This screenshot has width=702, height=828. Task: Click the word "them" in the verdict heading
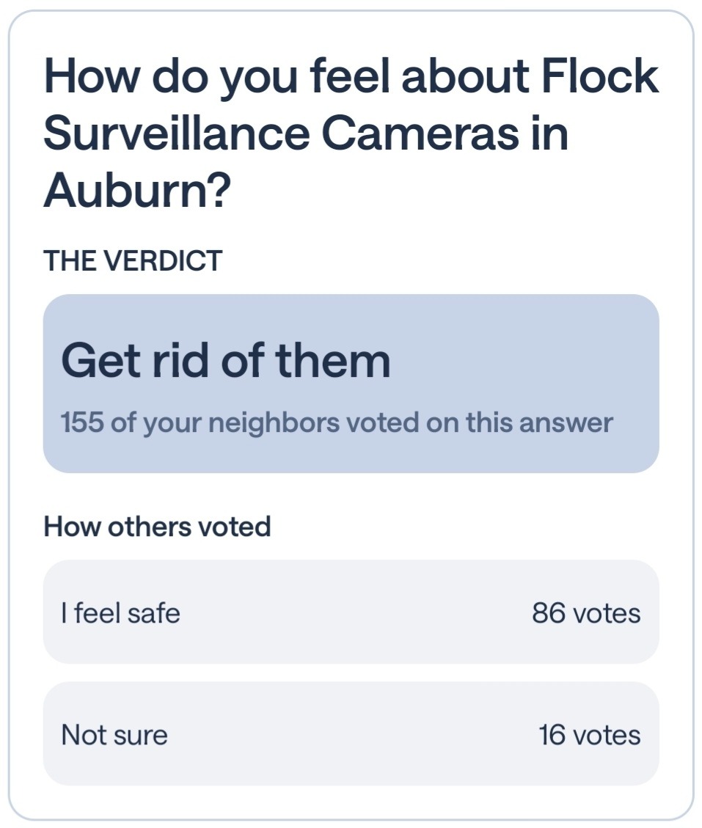pos(333,361)
